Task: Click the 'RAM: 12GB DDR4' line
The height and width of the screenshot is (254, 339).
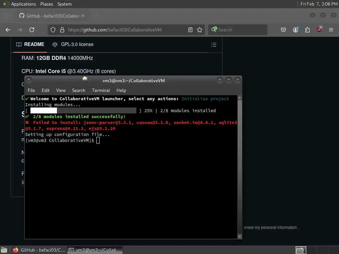Action: [x=57, y=58]
